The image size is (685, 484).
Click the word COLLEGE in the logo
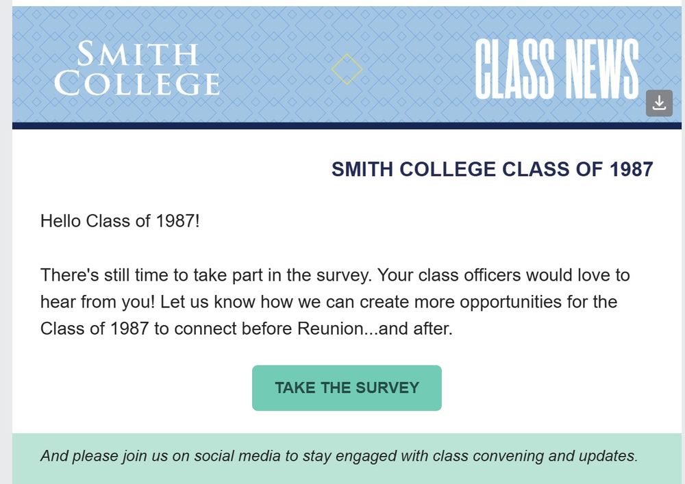coord(137,84)
